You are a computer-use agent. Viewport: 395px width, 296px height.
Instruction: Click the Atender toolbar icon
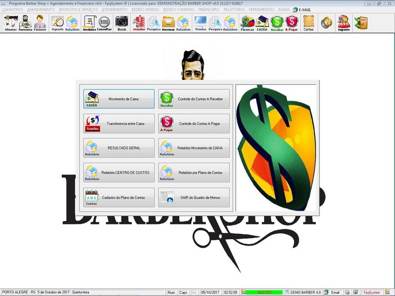pyautogui.click(x=139, y=23)
